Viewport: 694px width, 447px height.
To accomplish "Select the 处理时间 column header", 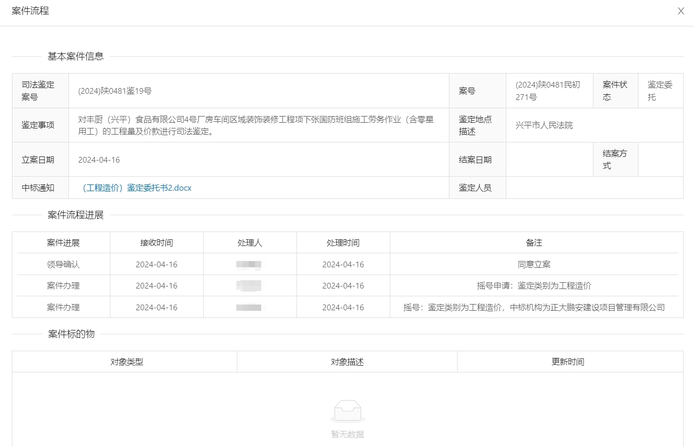I will (x=343, y=242).
